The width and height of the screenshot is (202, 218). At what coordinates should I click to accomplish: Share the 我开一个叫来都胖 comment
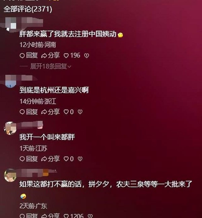coord(50,159)
